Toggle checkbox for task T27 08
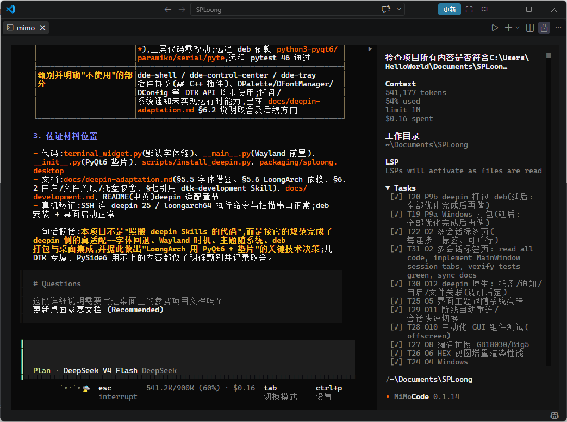The image size is (567, 422). click(396, 344)
